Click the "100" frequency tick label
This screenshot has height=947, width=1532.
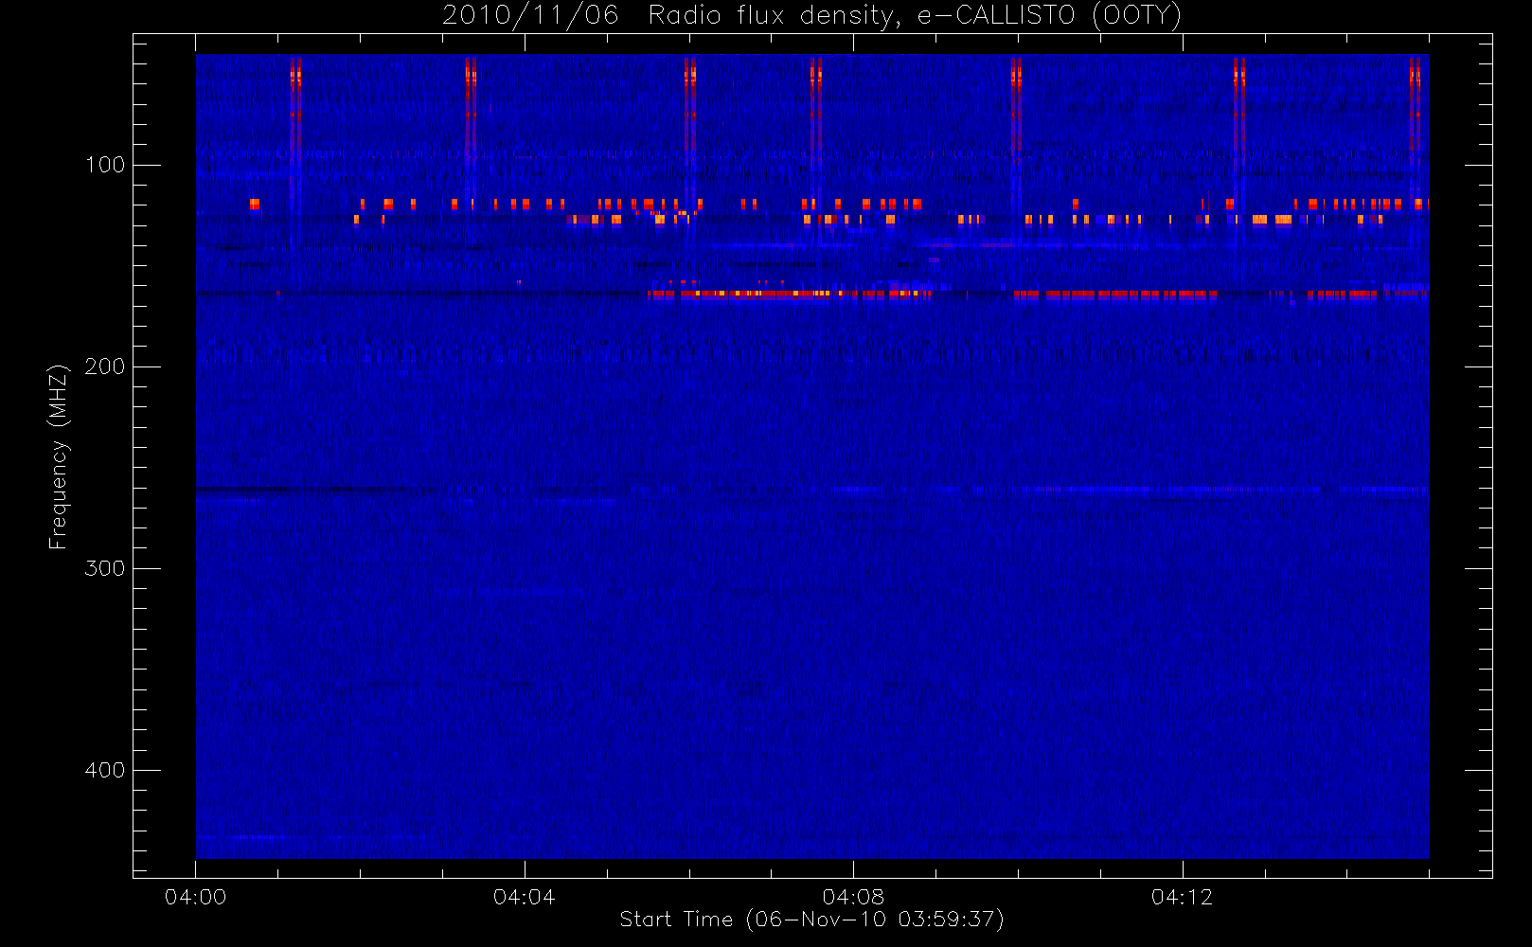click(105, 165)
